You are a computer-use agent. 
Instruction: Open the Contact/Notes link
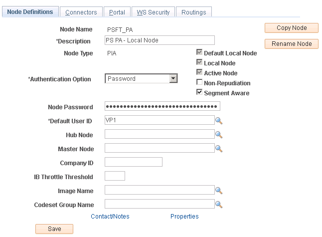pos(110,216)
